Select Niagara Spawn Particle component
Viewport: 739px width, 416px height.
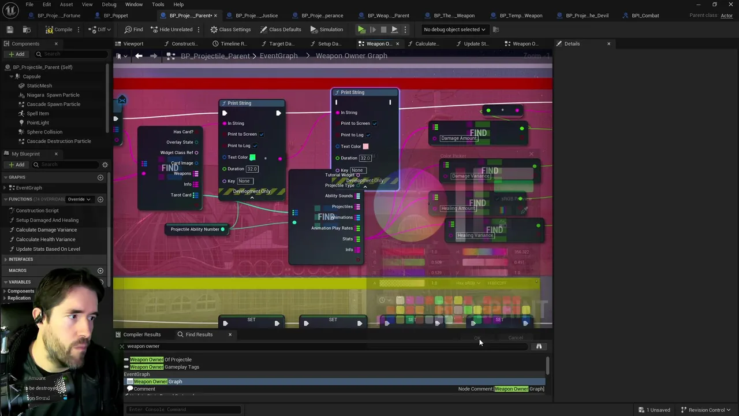53,95
